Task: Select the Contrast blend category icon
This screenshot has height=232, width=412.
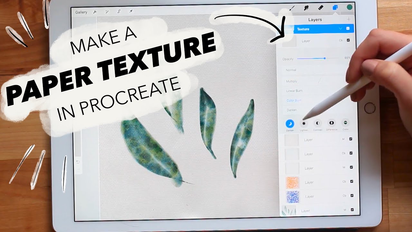Action: [318, 123]
